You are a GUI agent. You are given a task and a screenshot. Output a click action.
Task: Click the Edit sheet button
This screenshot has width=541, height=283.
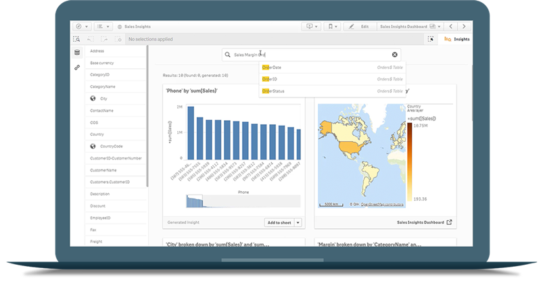pos(360,26)
